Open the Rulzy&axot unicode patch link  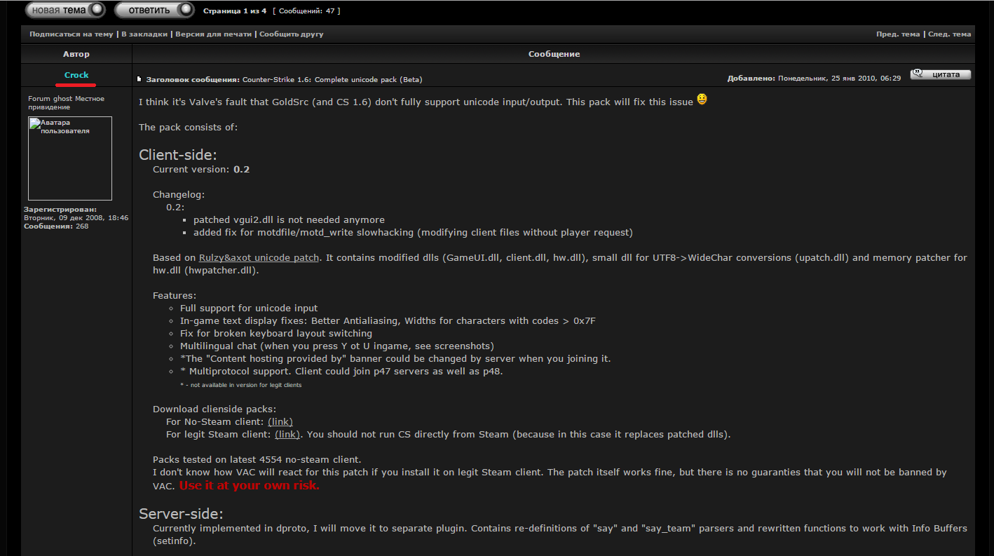[259, 257]
